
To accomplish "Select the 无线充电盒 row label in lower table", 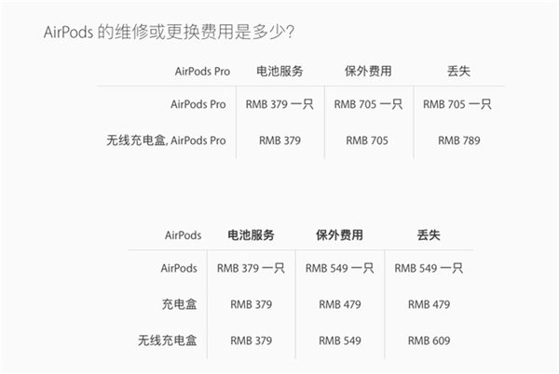I will pos(173,341).
